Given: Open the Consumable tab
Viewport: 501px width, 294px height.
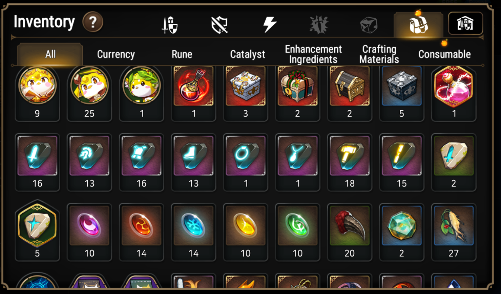Looking at the screenshot, I should coord(444,54).
